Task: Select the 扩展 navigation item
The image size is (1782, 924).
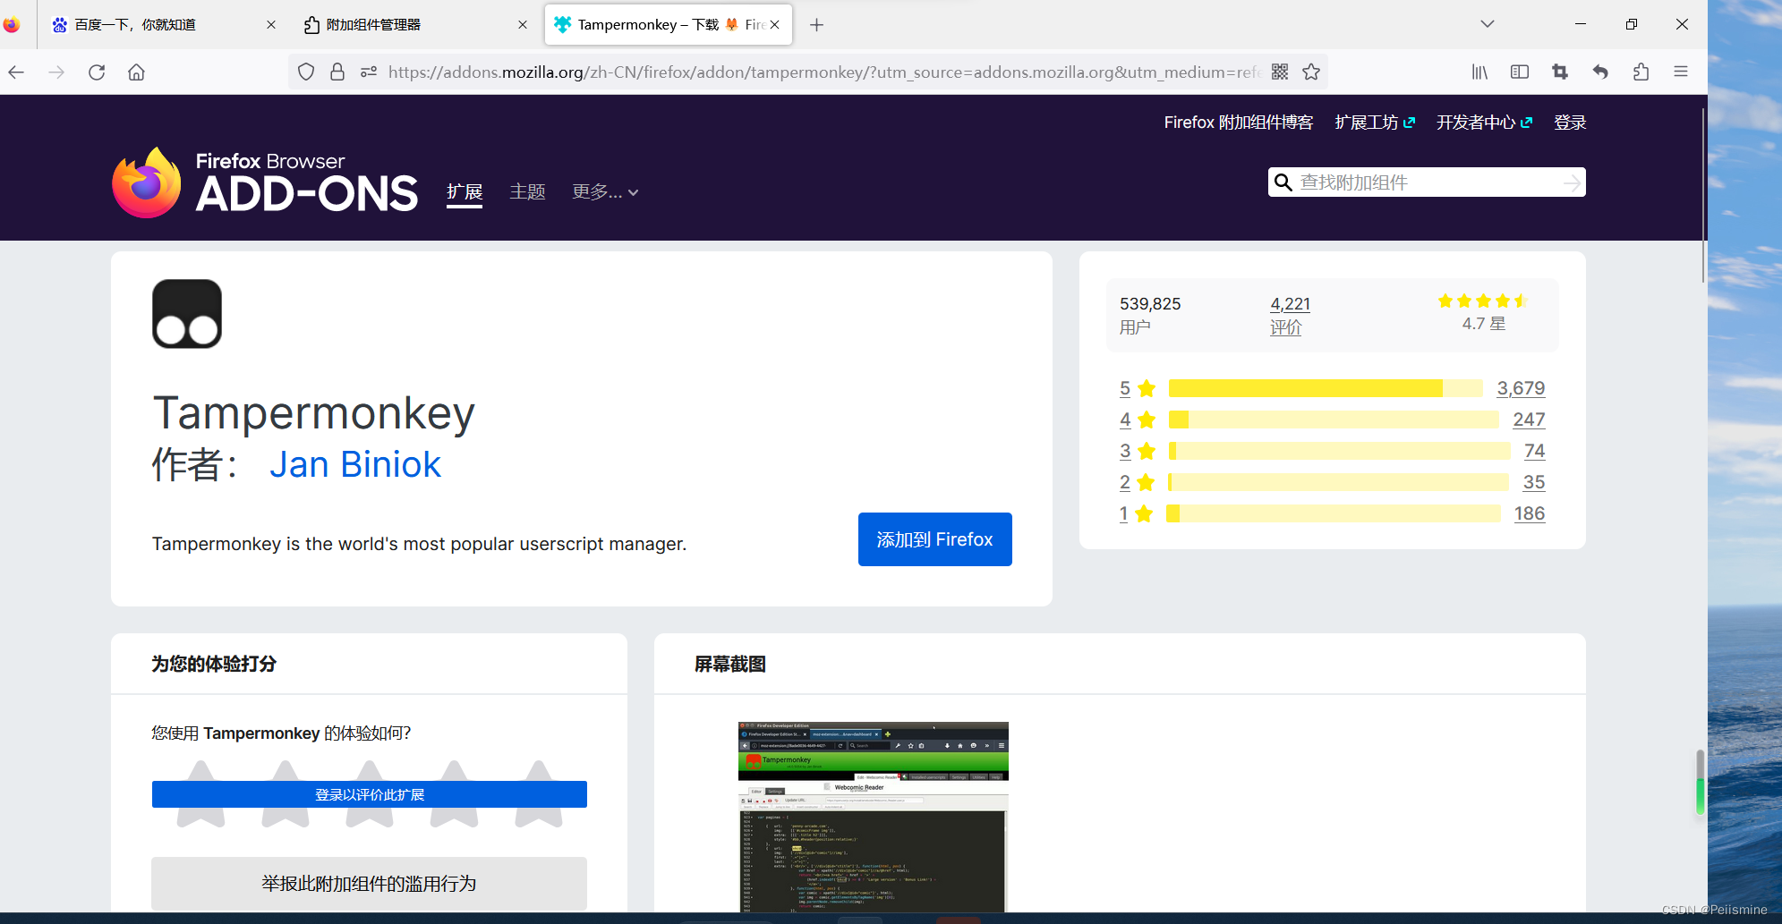Action: (x=465, y=192)
